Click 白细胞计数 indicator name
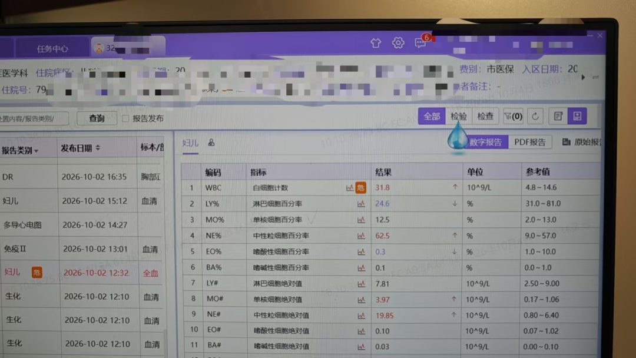This screenshot has height=358, width=636. coord(270,188)
